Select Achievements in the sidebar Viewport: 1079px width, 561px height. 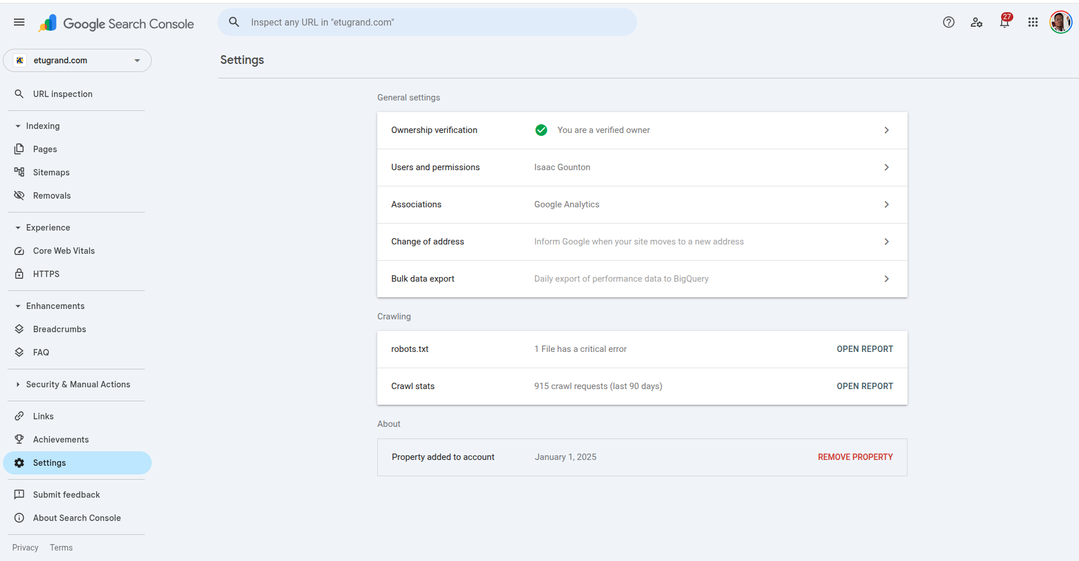point(61,440)
